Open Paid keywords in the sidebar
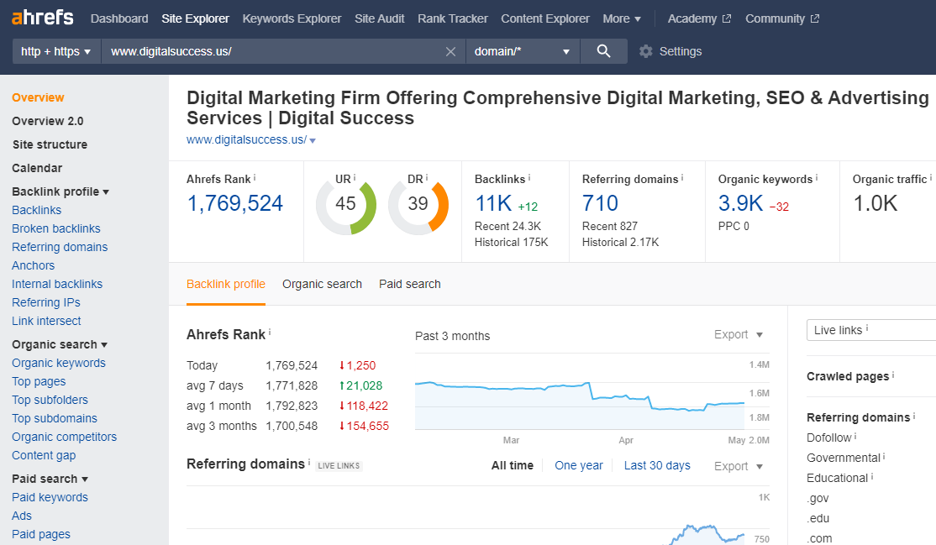The image size is (936, 545). click(50, 497)
